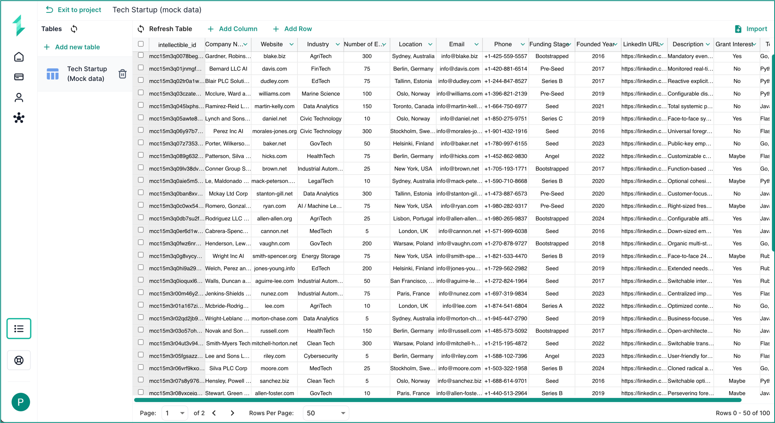The width and height of the screenshot is (775, 423).
Task: Check the Bernard LLC AI row checkbox
Action: [x=141, y=68]
